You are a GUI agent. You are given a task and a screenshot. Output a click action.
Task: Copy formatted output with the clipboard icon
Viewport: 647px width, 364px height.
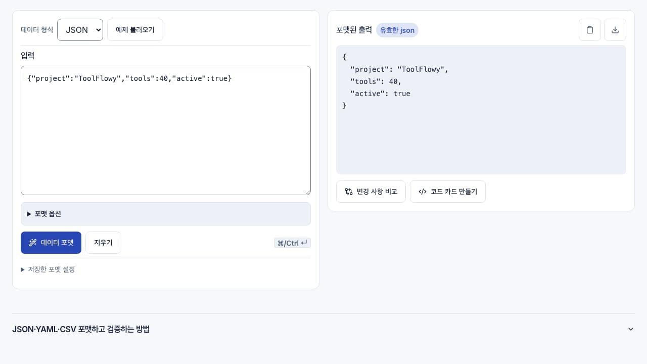(x=590, y=30)
